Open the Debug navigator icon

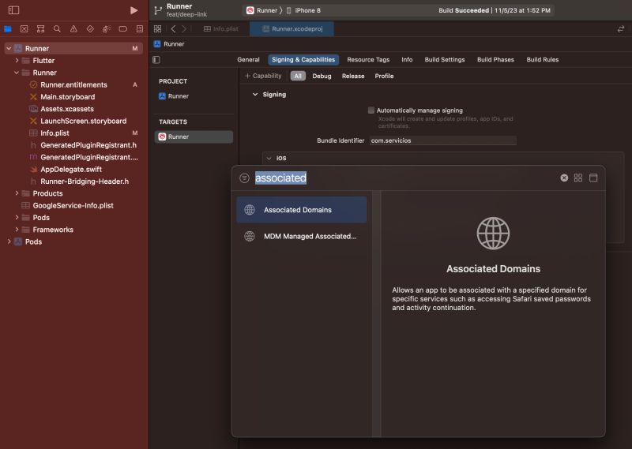[107, 29]
